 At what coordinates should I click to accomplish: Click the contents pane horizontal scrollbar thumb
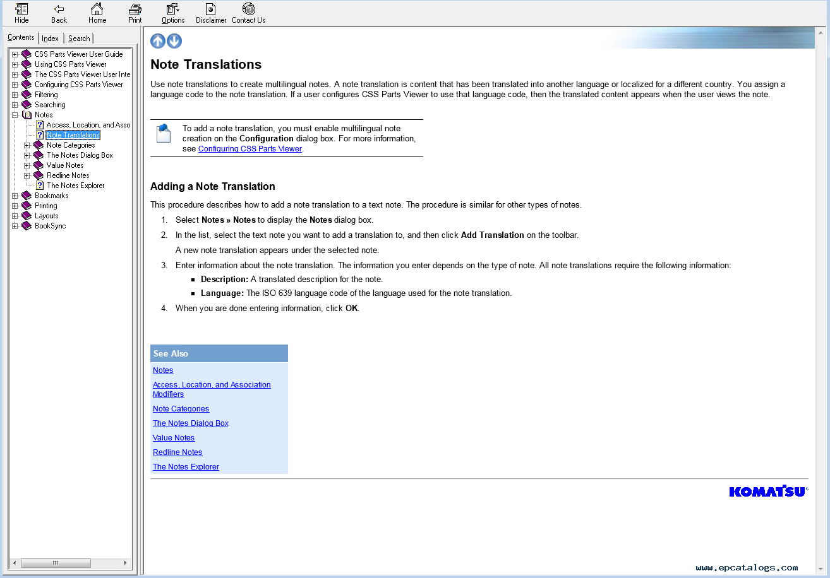click(x=56, y=563)
